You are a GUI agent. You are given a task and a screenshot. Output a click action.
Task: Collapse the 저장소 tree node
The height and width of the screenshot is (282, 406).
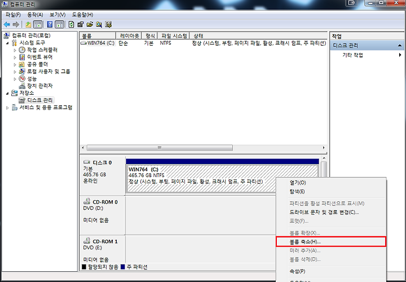tap(7, 93)
